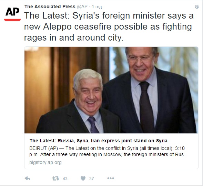Viewport: 203px width, 186px height.
Task: Click headline "Russia, Syria, Iran express joint stand"
Action: click(x=98, y=141)
